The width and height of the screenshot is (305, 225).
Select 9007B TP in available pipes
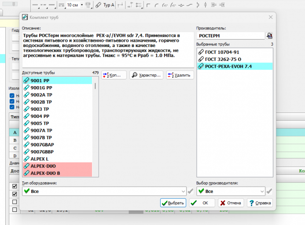(57, 138)
